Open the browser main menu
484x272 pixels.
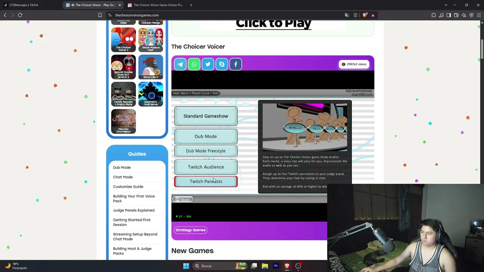pos(479,15)
